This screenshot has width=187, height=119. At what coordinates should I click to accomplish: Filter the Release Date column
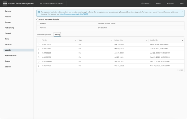147,40
